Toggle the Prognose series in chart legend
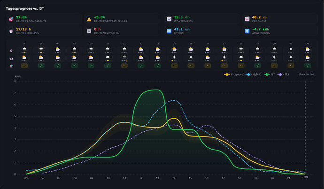 [x=233, y=75]
